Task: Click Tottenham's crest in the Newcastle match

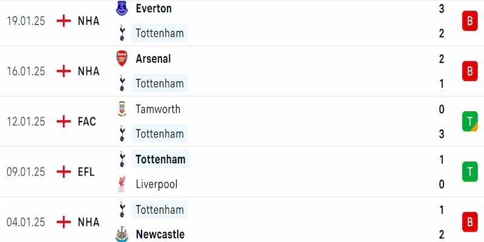Action: pyautogui.click(x=122, y=209)
